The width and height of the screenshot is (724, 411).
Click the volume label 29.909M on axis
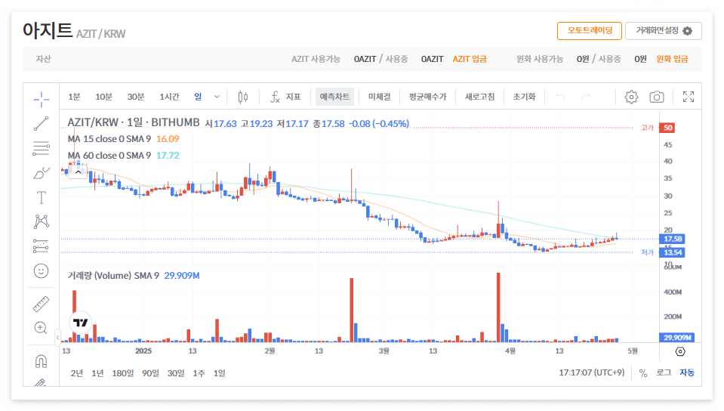(677, 338)
